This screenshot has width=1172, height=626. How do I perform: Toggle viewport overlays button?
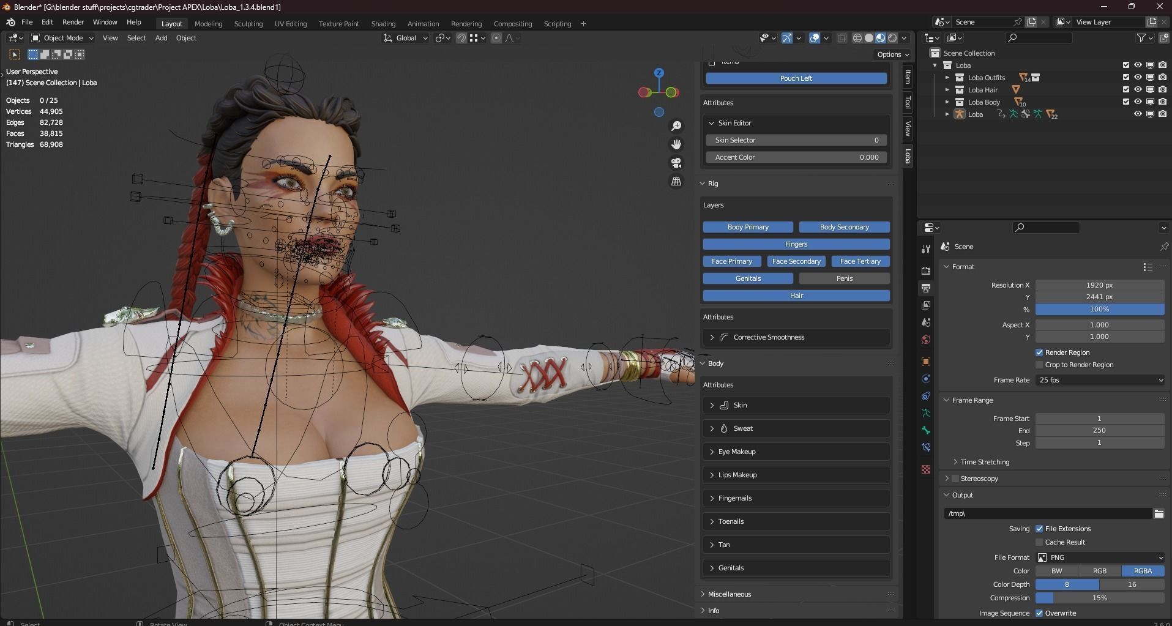coord(815,38)
